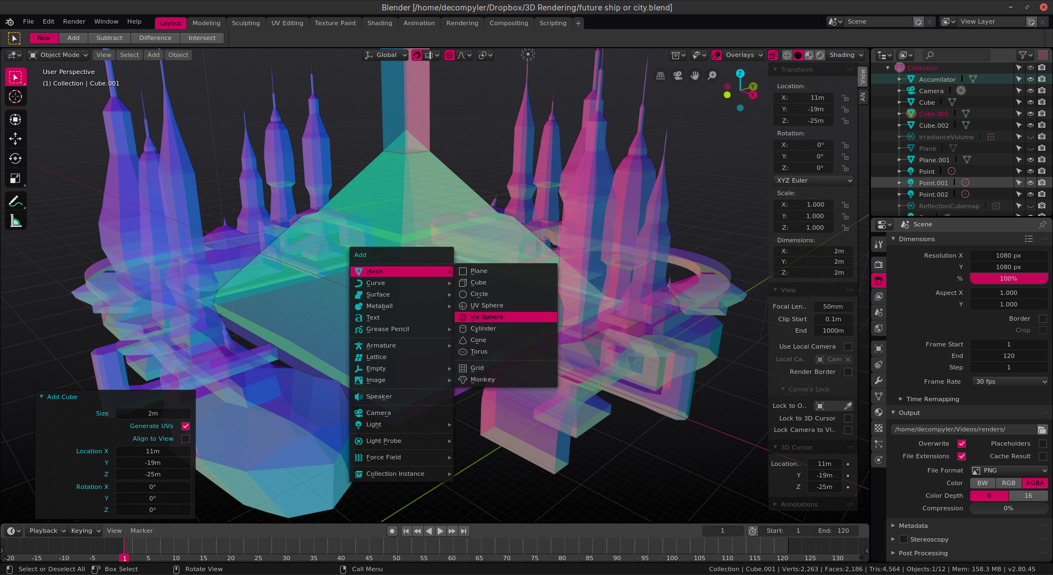The width and height of the screenshot is (1053, 575).
Task: Click the output folder browse icon
Action: click(x=1042, y=429)
